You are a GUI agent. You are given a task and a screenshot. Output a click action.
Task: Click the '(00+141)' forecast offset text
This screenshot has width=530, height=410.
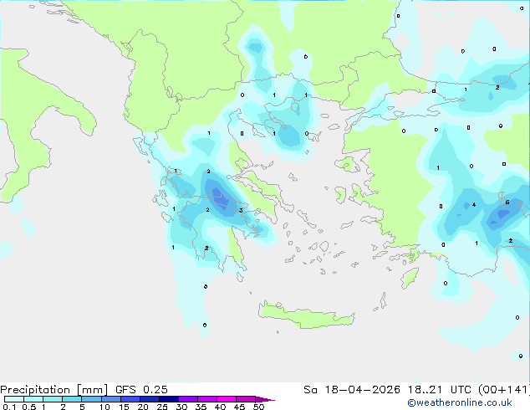(504, 390)
